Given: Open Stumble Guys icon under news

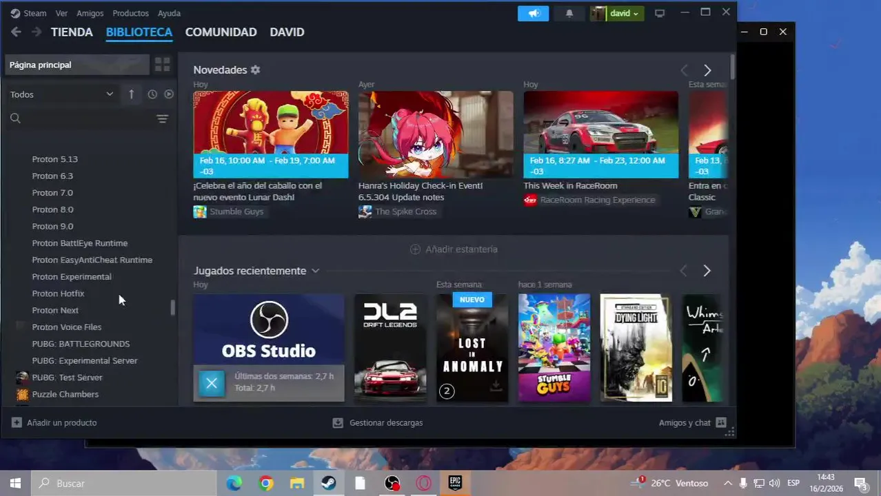Looking at the screenshot, I should click(x=200, y=211).
